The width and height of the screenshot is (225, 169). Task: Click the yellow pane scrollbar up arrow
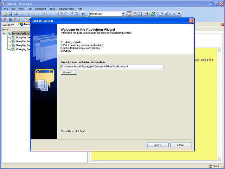[x=219, y=50]
